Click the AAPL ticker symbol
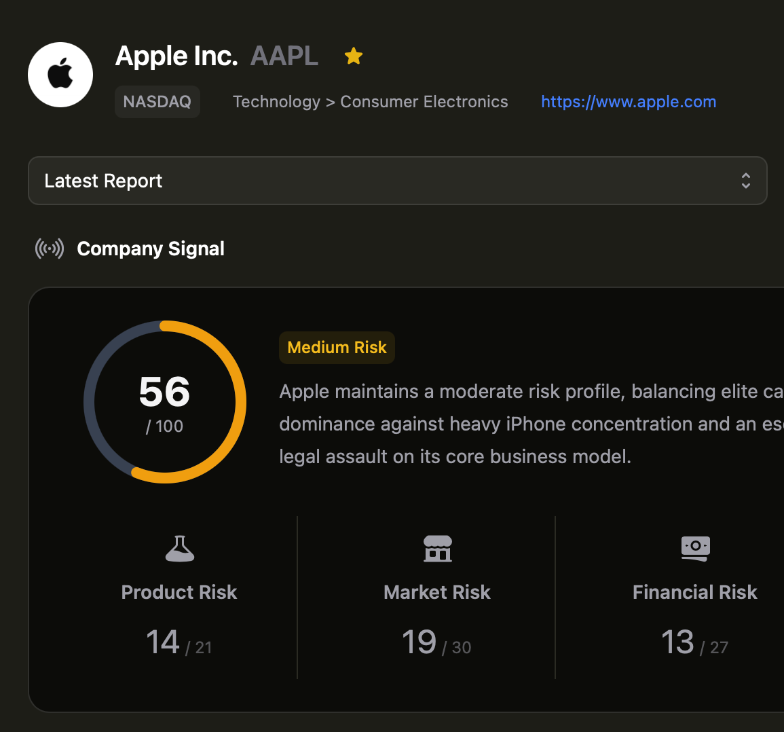 tap(284, 56)
